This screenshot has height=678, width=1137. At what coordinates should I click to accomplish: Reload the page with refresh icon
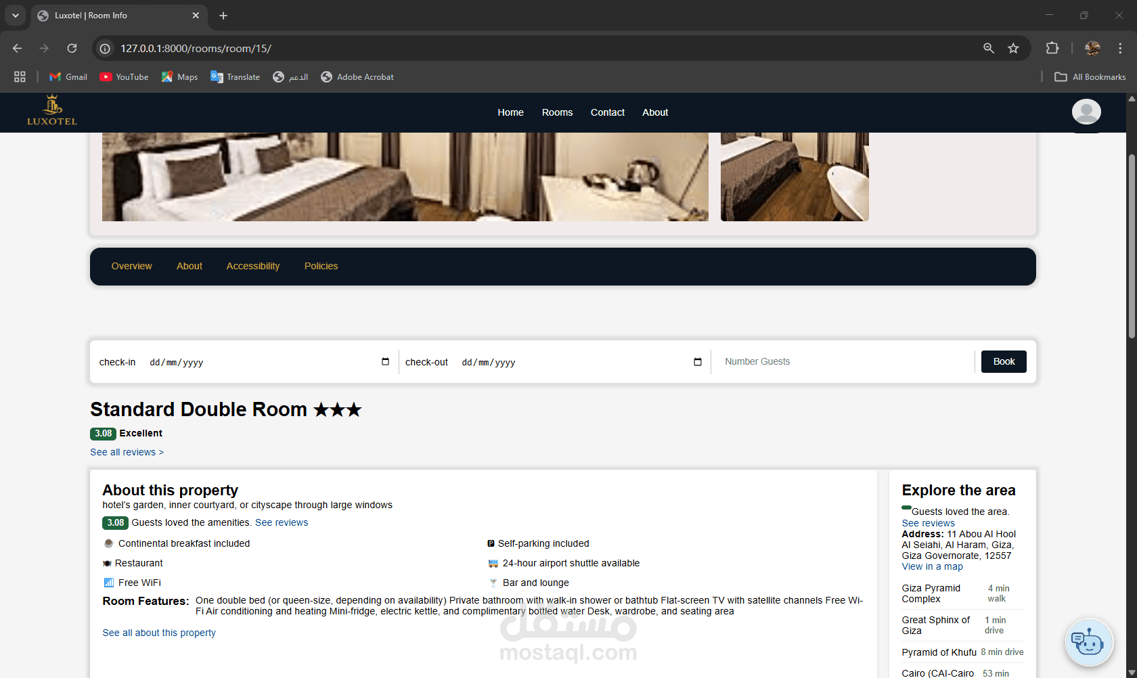point(72,48)
